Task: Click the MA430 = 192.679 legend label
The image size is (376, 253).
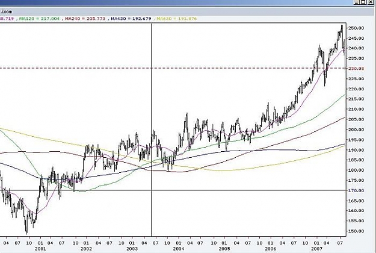Action: coord(131,18)
